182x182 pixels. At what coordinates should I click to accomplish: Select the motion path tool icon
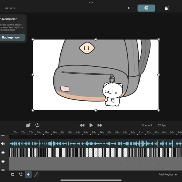tap(20, 174)
